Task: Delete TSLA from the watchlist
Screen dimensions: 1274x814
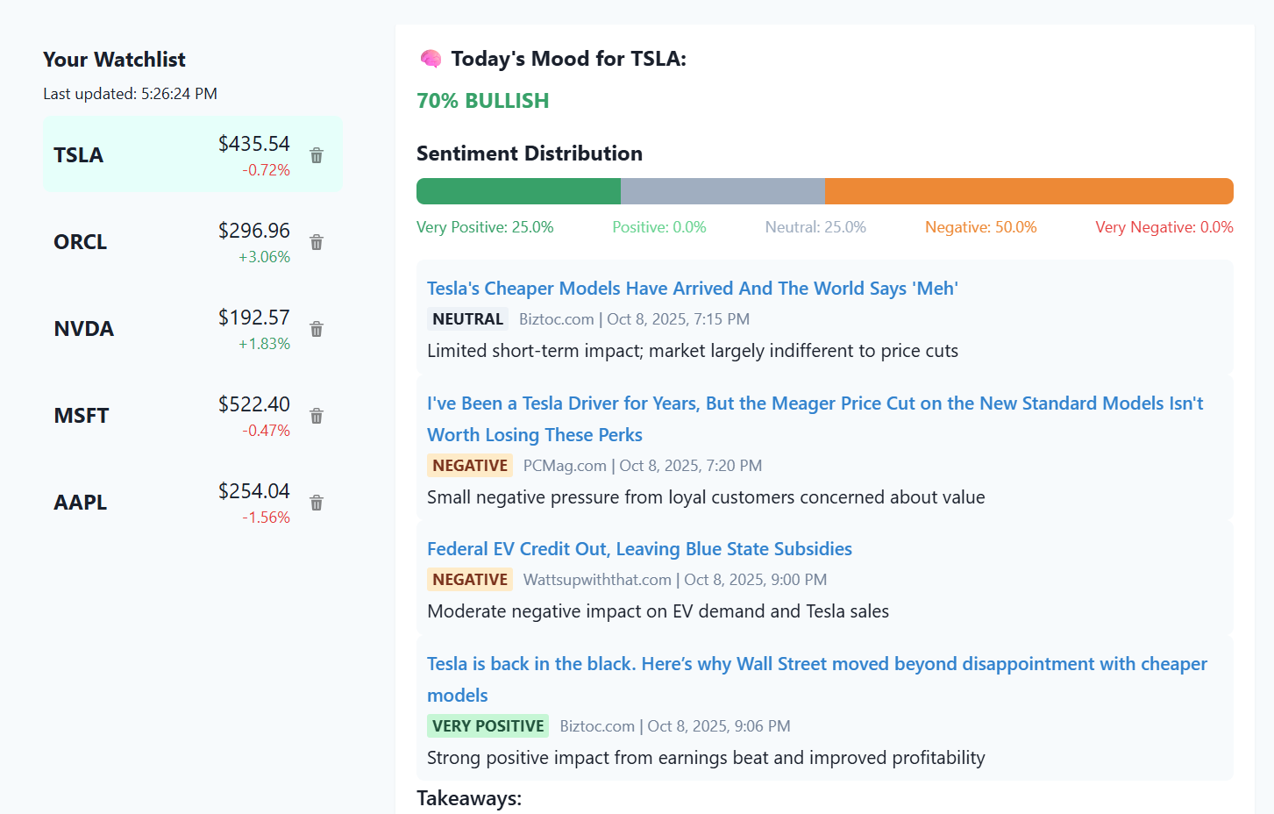Action: 316,154
